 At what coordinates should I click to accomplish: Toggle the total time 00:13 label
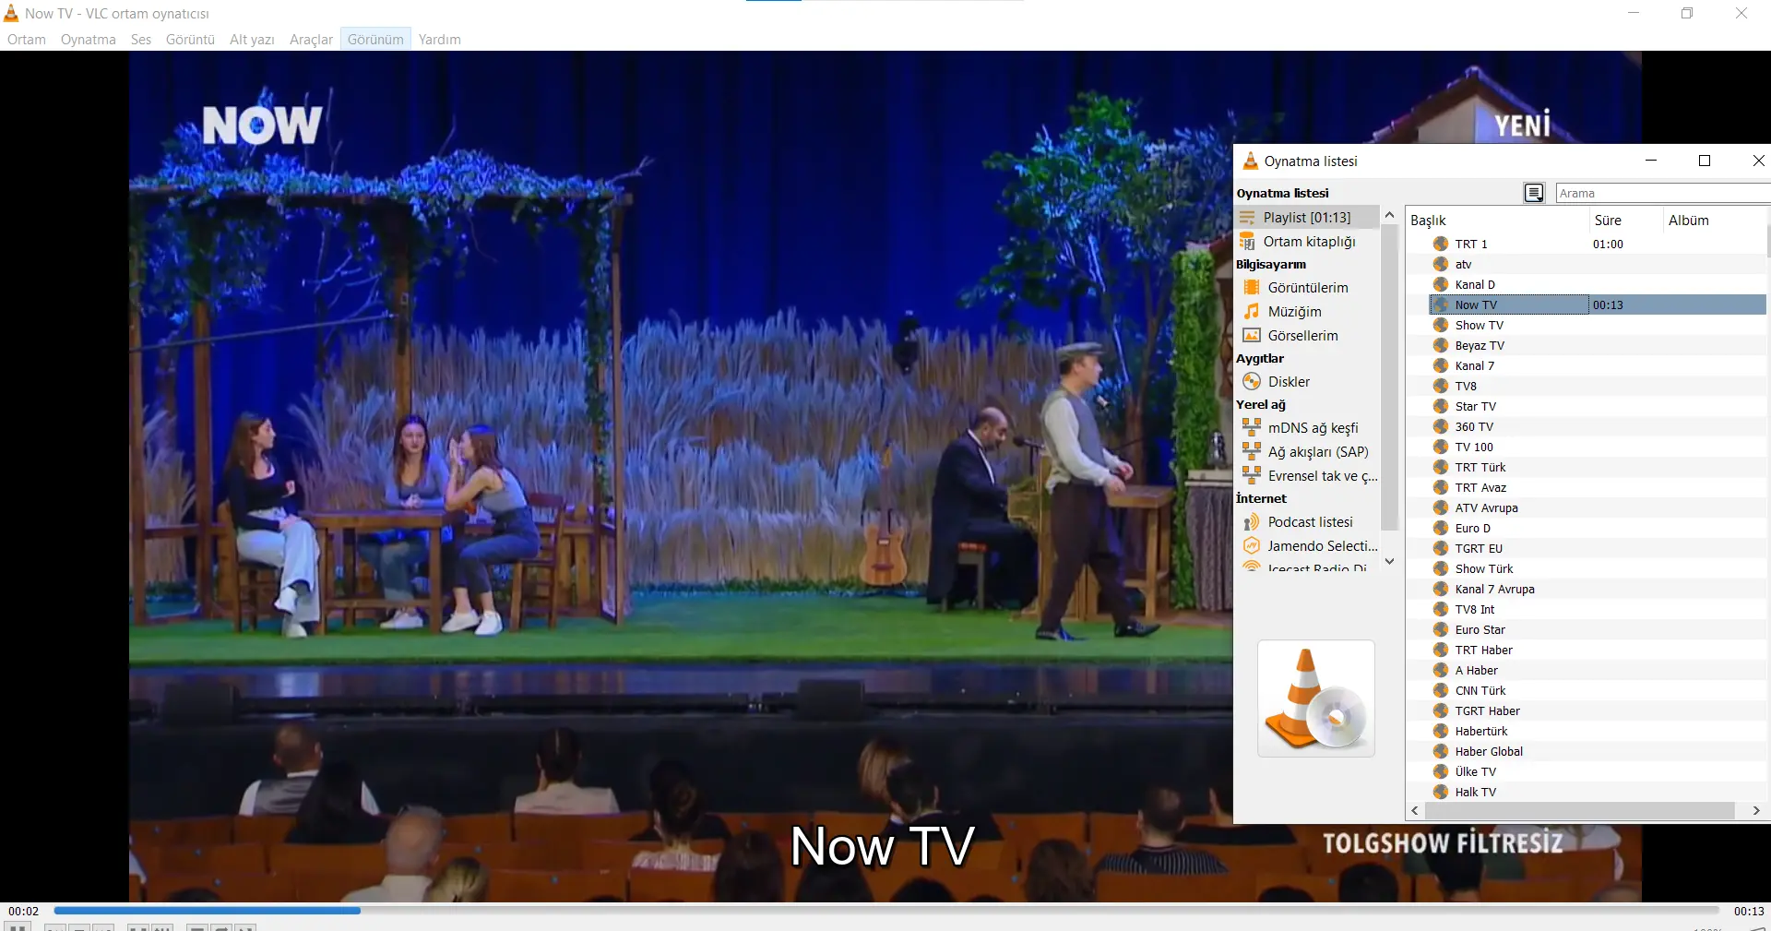pyautogui.click(x=1749, y=912)
